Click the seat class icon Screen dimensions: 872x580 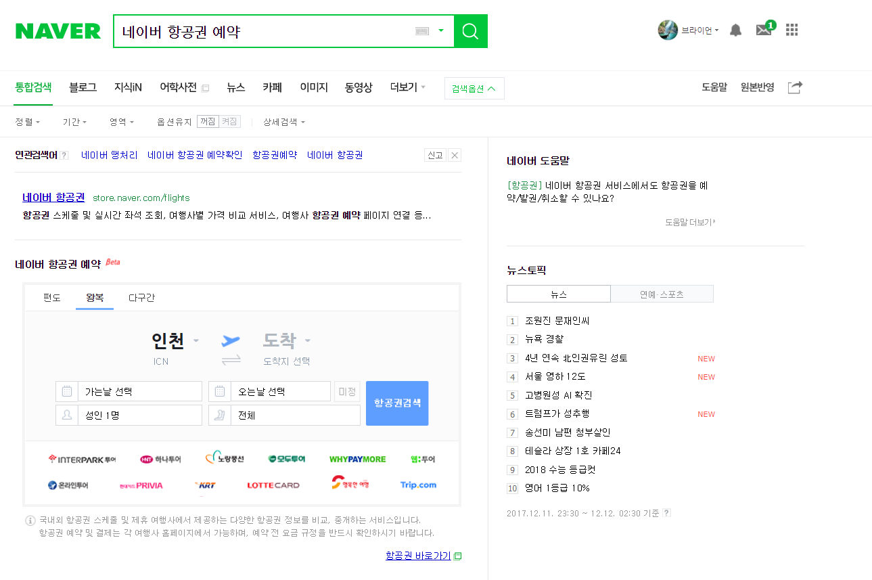click(x=219, y=415)
